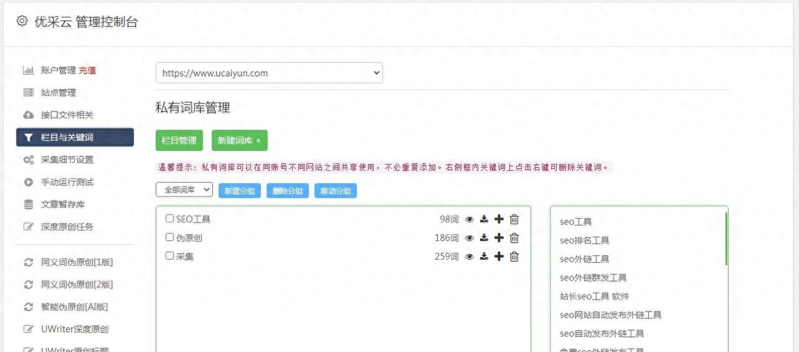The width and height of the screenshot is (799, 352).
Task: Click the 采集 library name
Action: pyautogui.click(x=185, y=257)
